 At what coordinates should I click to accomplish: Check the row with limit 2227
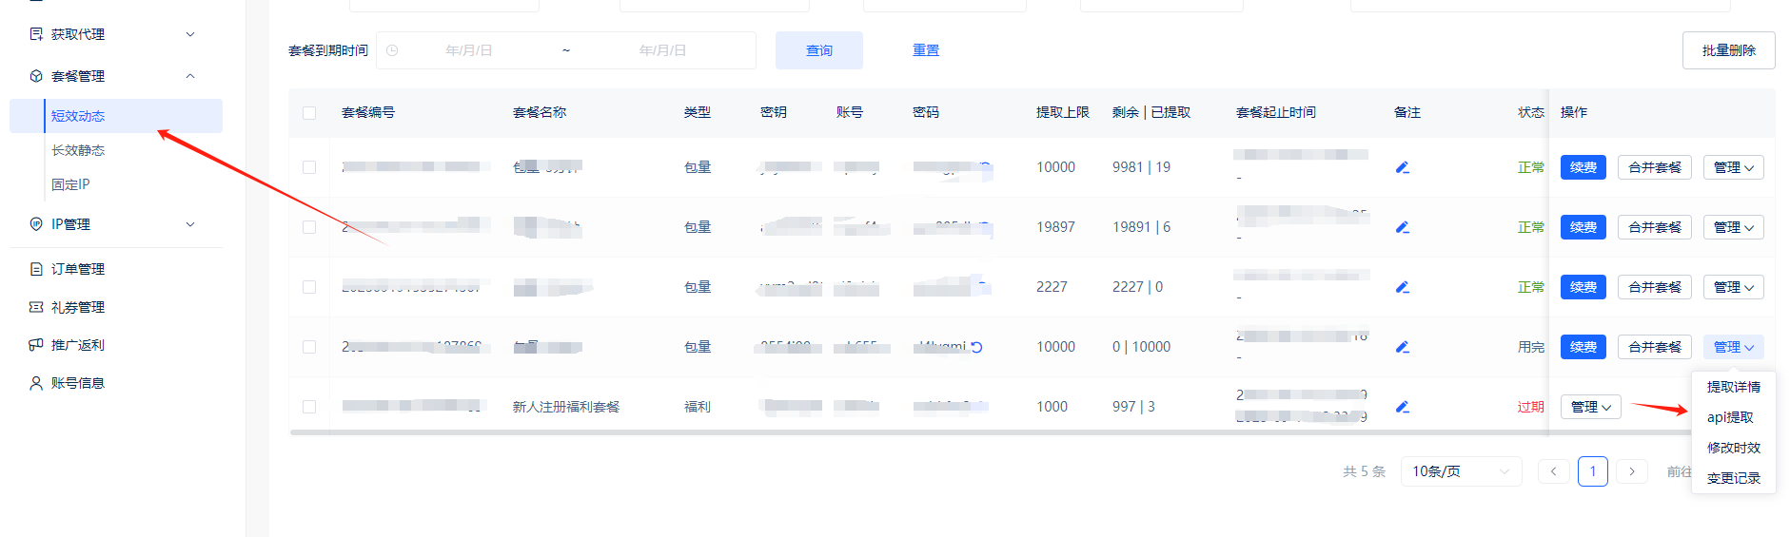click(x=309, y=287)
